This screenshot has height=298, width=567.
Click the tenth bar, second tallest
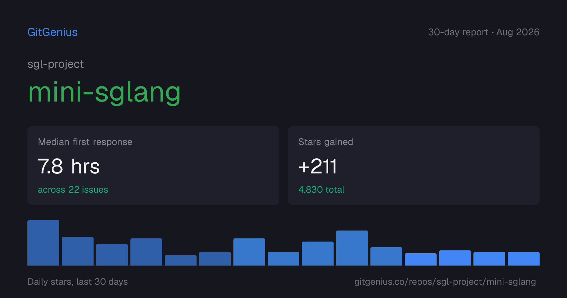[x=352, y=248]
